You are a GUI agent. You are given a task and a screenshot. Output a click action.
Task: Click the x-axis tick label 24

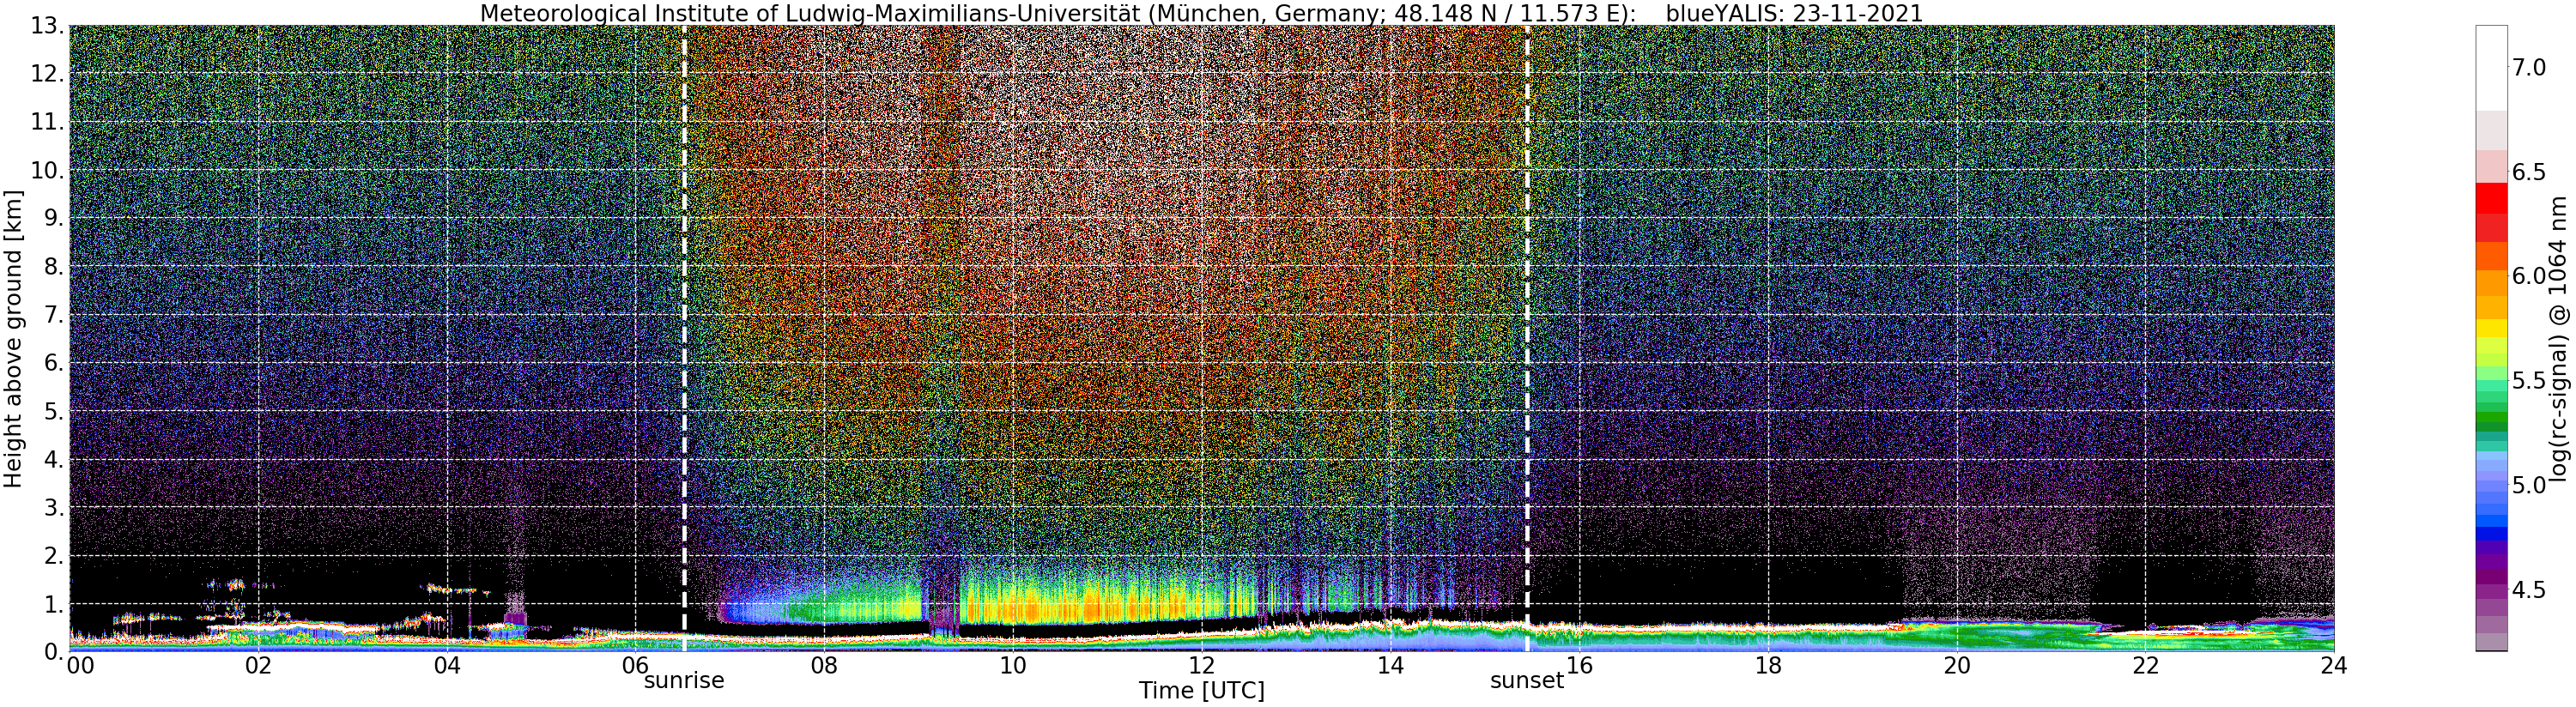2334,666
